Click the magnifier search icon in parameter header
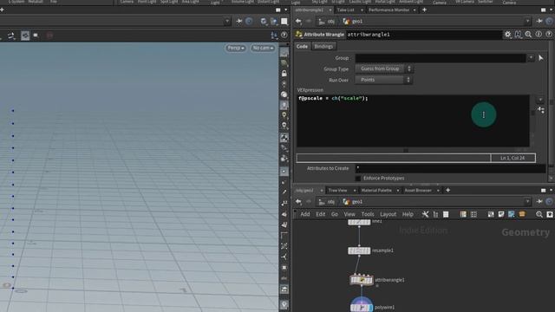This screenshot has width=555, height=312. tap(528, 35)
